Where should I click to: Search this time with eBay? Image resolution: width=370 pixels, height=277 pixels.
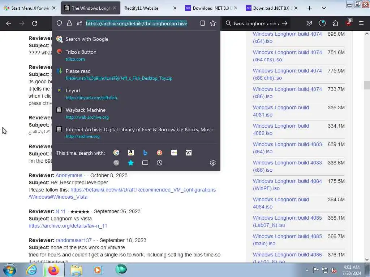(x=174, y=153)
